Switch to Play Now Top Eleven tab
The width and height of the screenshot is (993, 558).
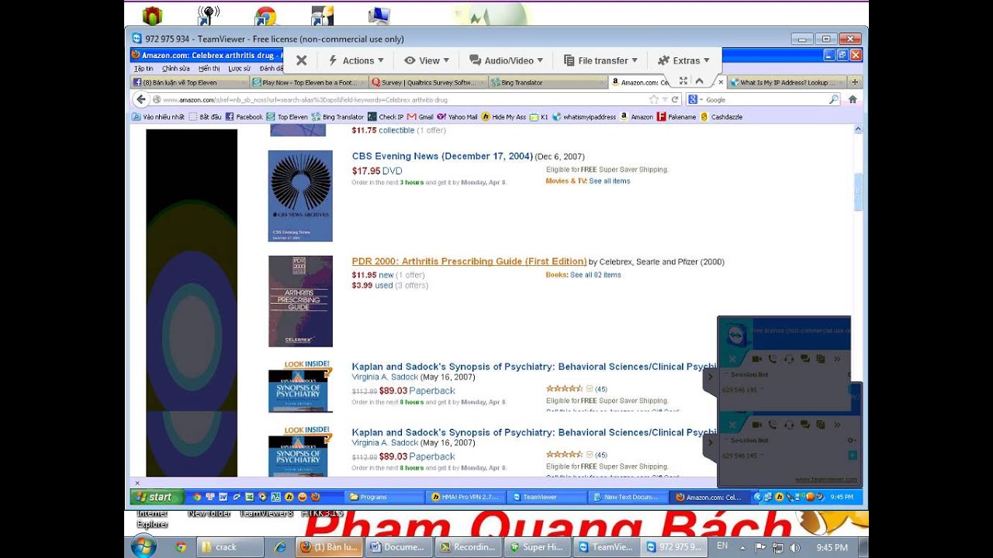tap(310, 82)
